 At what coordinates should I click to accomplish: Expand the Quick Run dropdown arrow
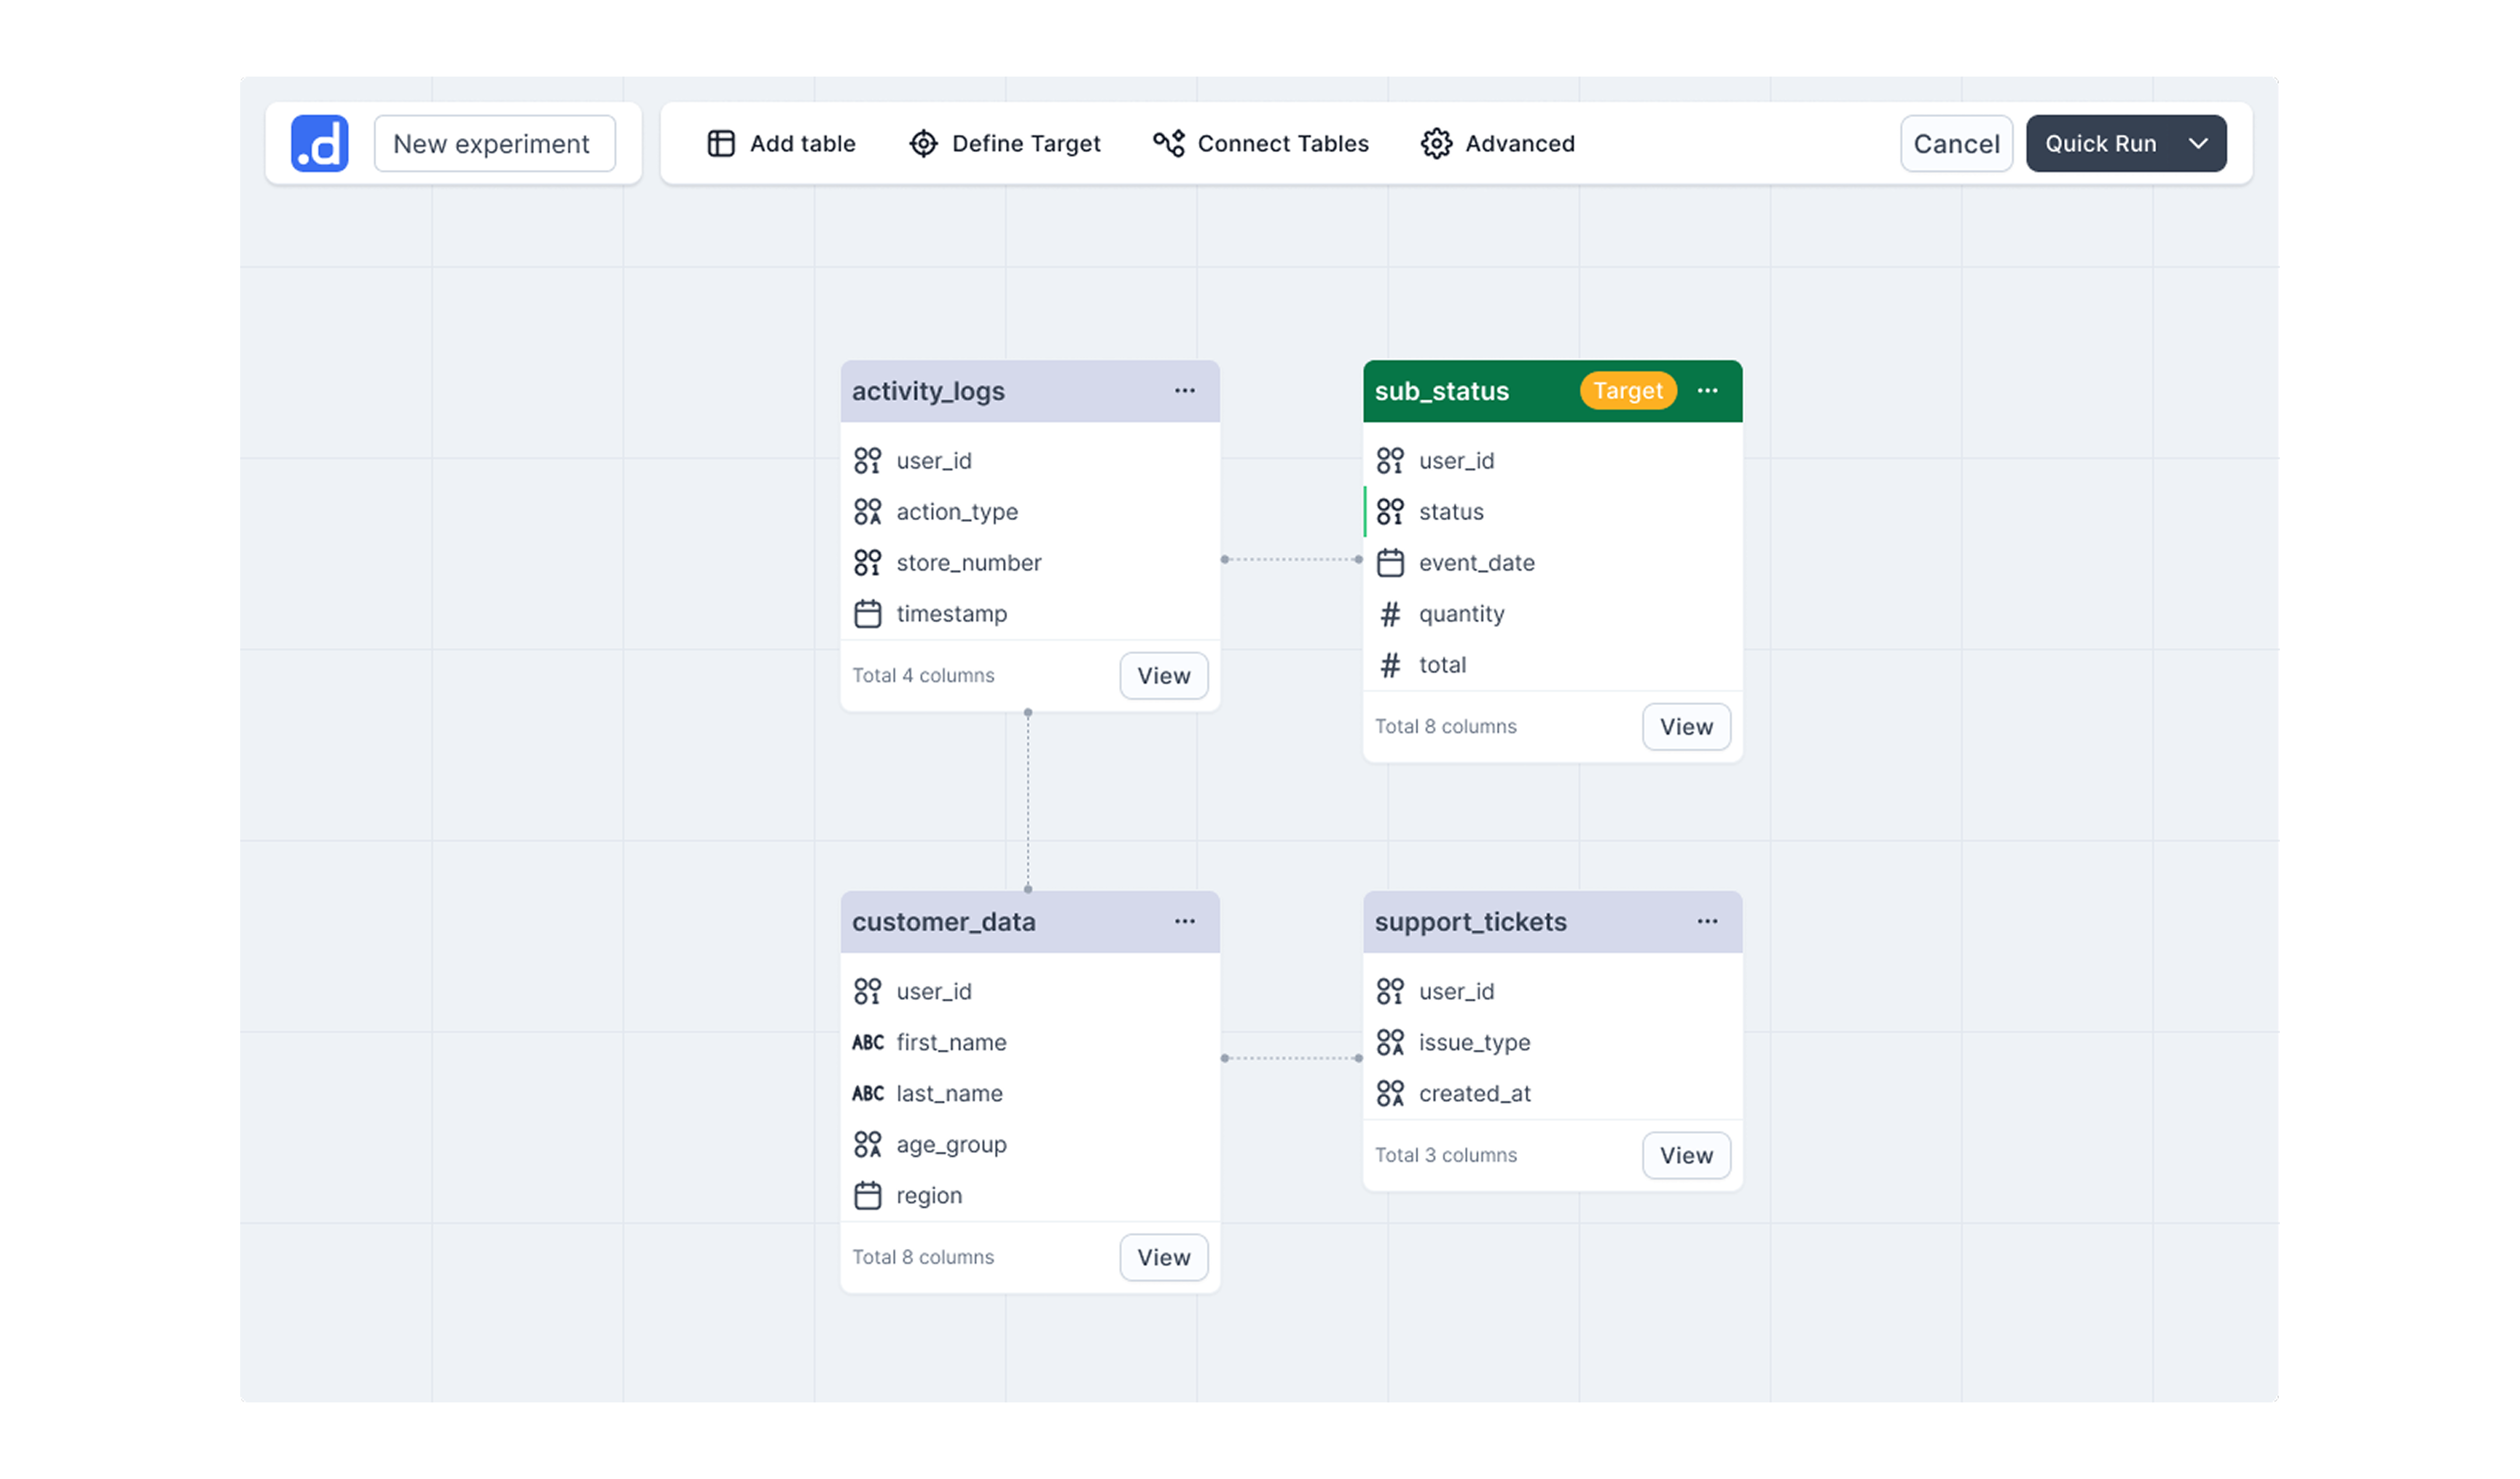tap(2198, 143)
